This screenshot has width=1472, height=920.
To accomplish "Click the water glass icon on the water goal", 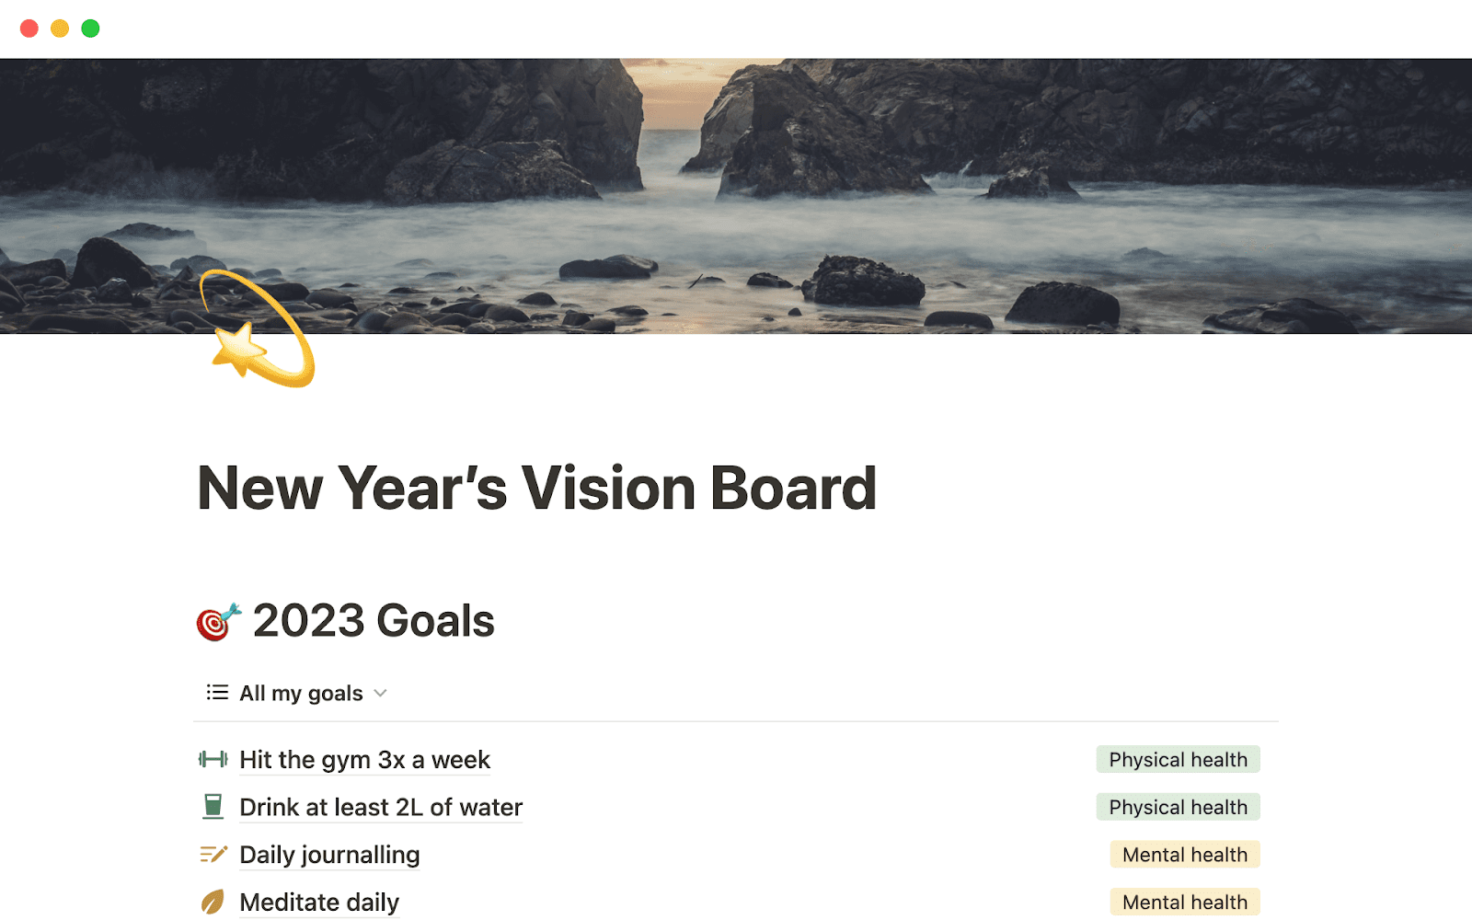I will 213,806.
